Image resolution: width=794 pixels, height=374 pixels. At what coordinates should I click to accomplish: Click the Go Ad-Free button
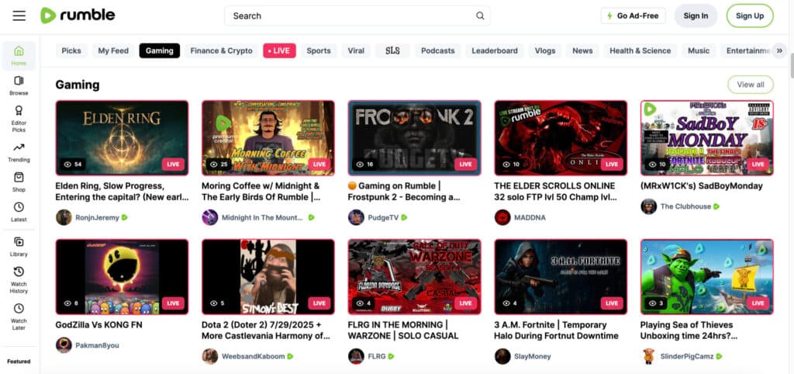tap(633, 16)
